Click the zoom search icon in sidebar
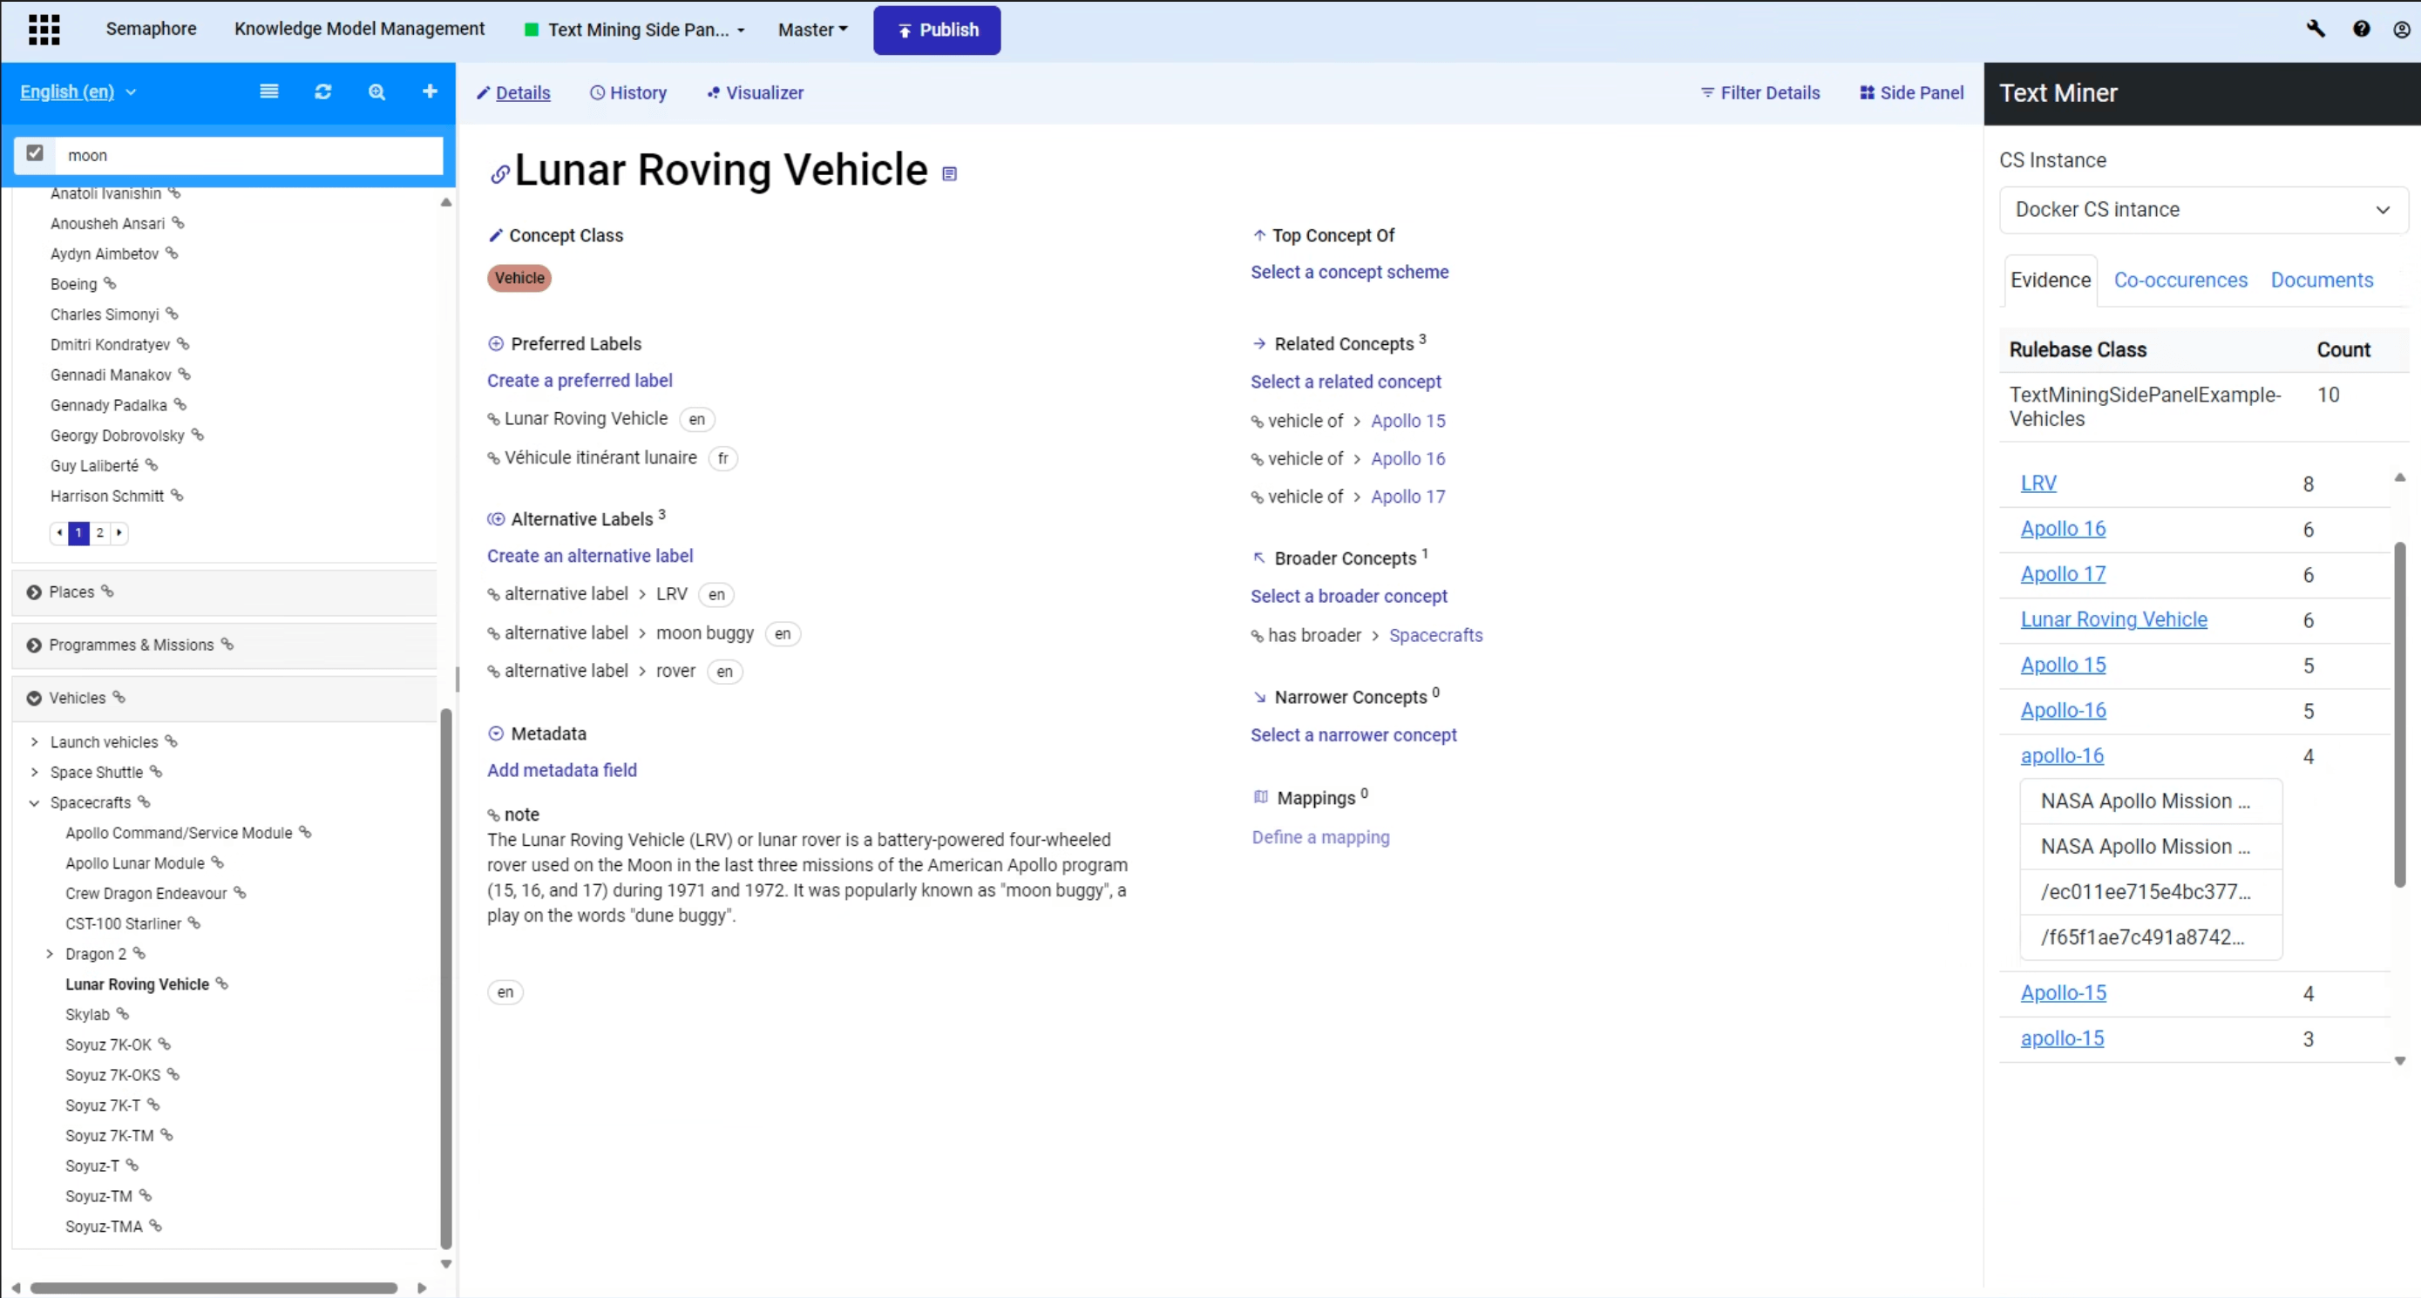The image size is (2421, 1298). 376,91
